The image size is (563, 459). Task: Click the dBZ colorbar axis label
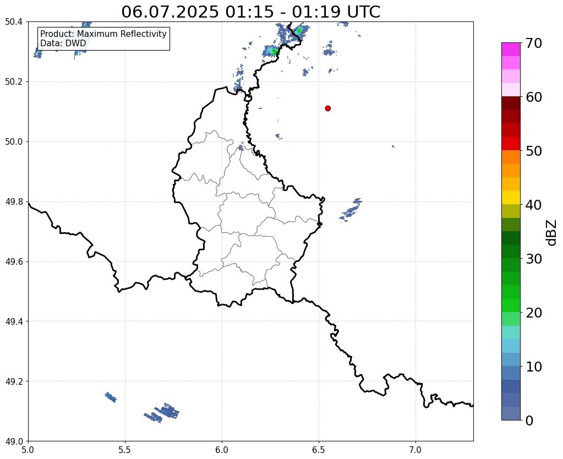click(552, 233)
